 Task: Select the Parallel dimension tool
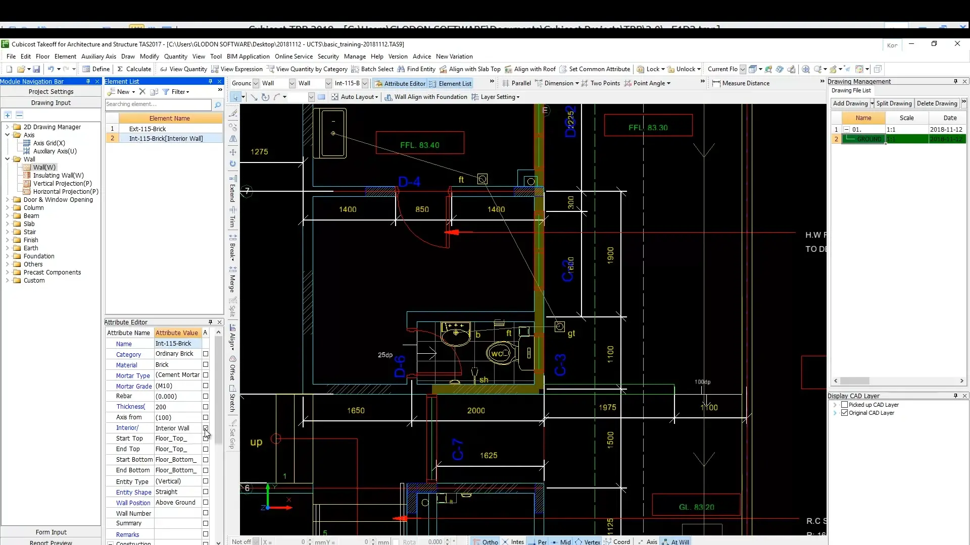516,83
